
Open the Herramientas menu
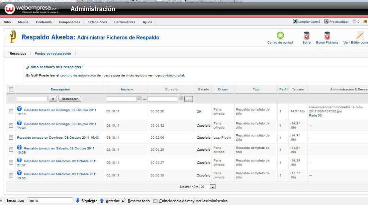(125, 22)
